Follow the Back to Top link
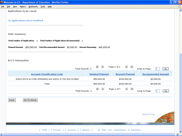Viewport: 182px width, 136px height. pyautogui.click(x=148, y=114)
